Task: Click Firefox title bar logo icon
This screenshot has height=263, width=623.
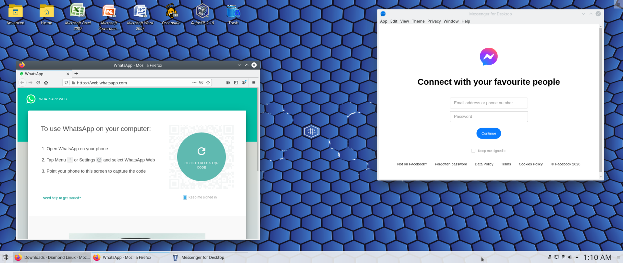Action: coord(22,65)
